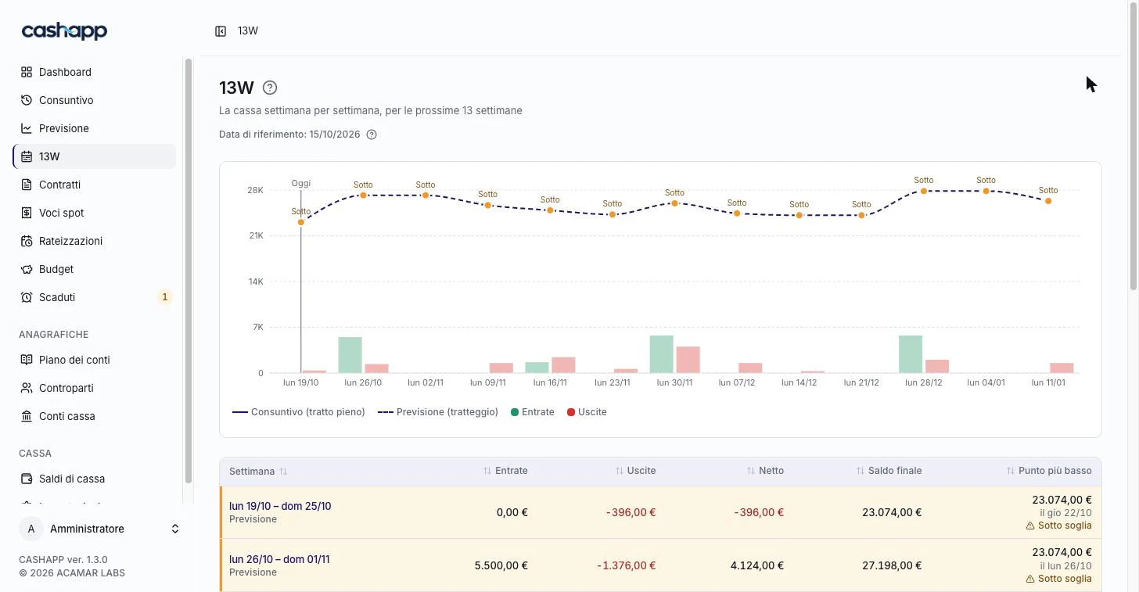Click the 13W calendar icon
This screenshot has width=1139, height=592.
click(27, 156)
